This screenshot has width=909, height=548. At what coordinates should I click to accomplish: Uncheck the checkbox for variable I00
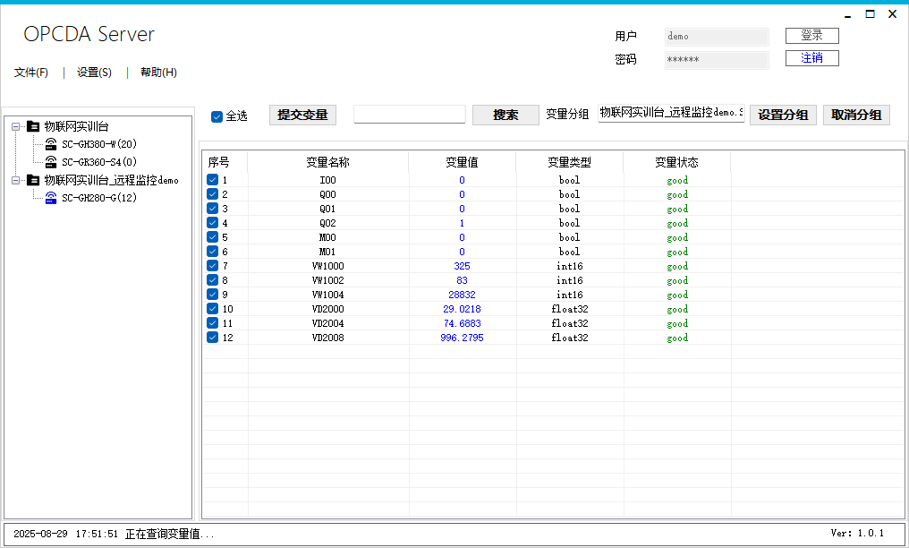click(x=213, y=180)
